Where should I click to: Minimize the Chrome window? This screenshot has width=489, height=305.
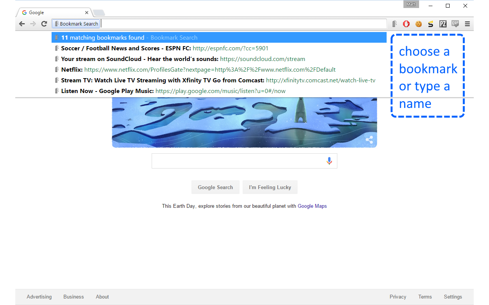430,6
